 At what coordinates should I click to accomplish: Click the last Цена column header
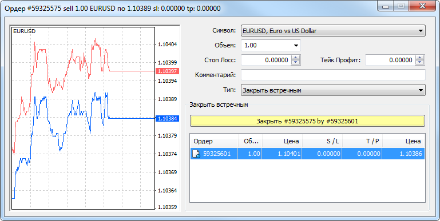[x=403, y=141]
